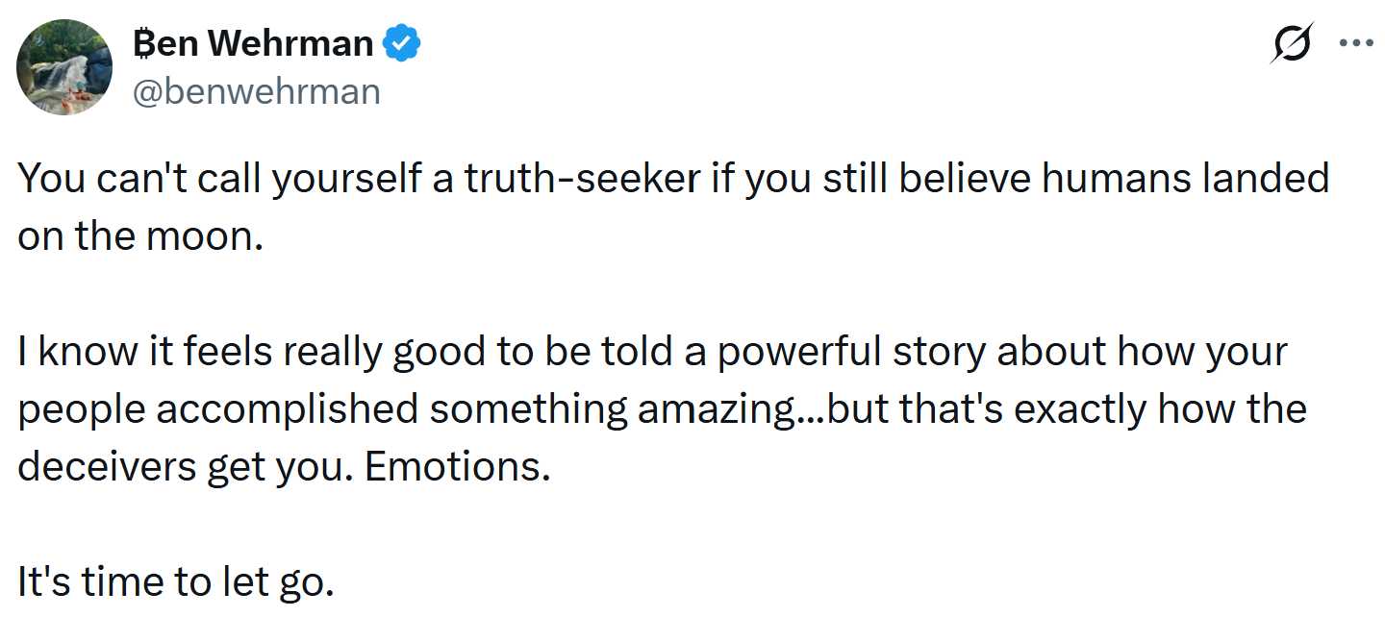Click the closing line "It's time to let go."
The image size is (1385, 617).
(x=175, y=583)
